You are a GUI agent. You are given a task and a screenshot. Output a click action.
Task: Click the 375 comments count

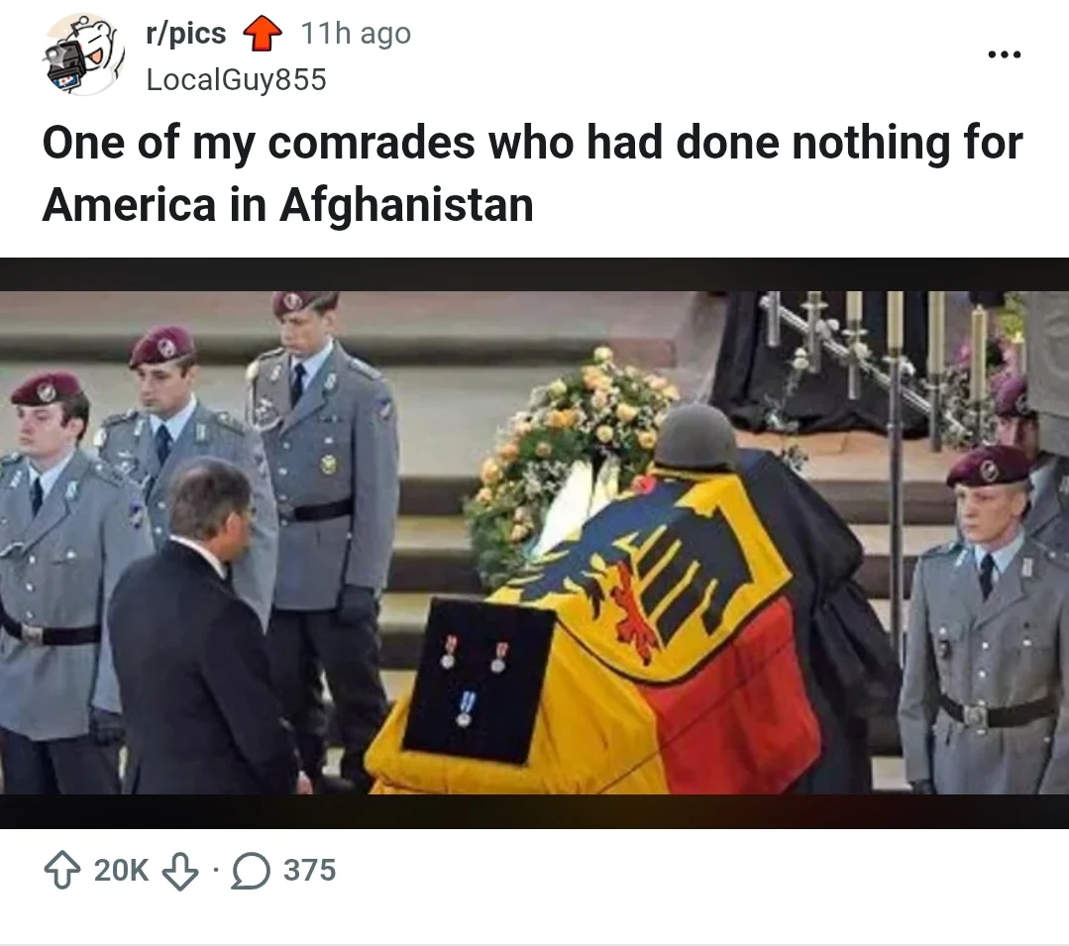309,871
